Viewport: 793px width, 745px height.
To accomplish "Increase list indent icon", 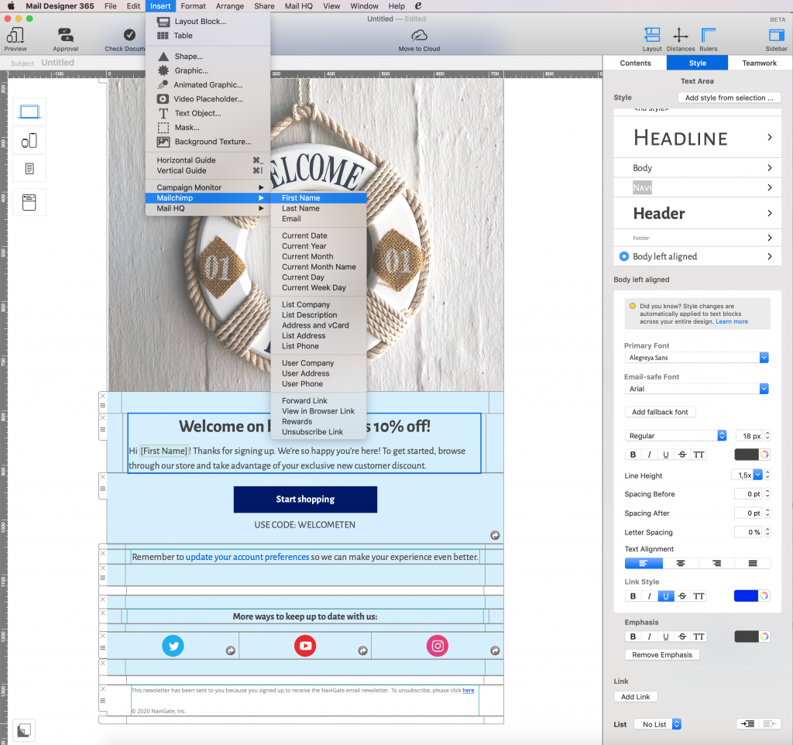I will [x=748, y=724].
